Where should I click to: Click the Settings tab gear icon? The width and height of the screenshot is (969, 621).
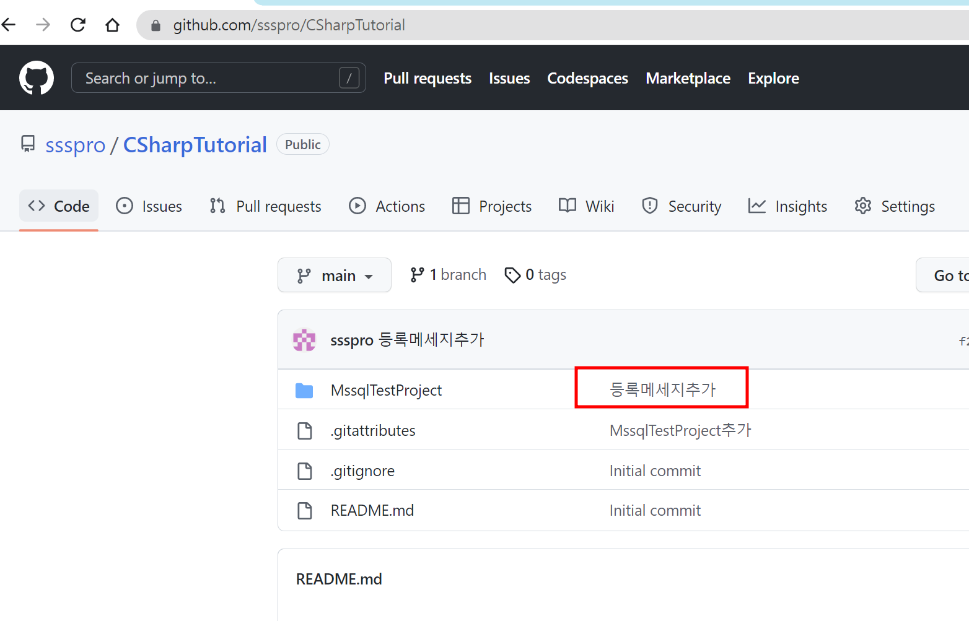(863, 206)
